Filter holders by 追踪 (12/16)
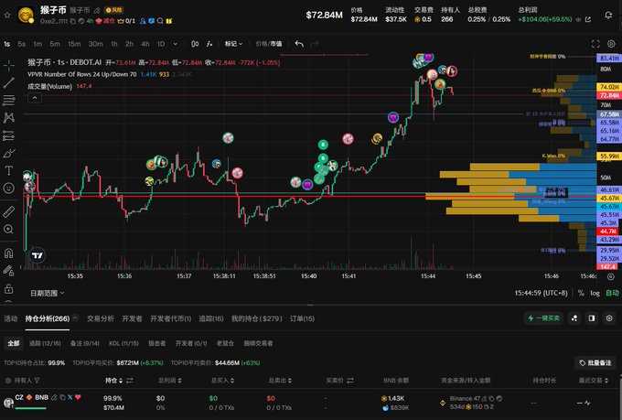The height and width of the screenshot is (420, 622). pyautogui.click(x=45, y=343)
